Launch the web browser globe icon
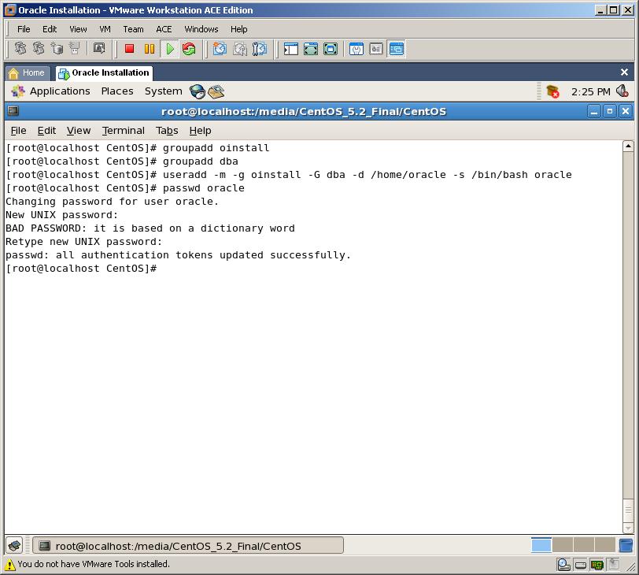 (197, 91)
